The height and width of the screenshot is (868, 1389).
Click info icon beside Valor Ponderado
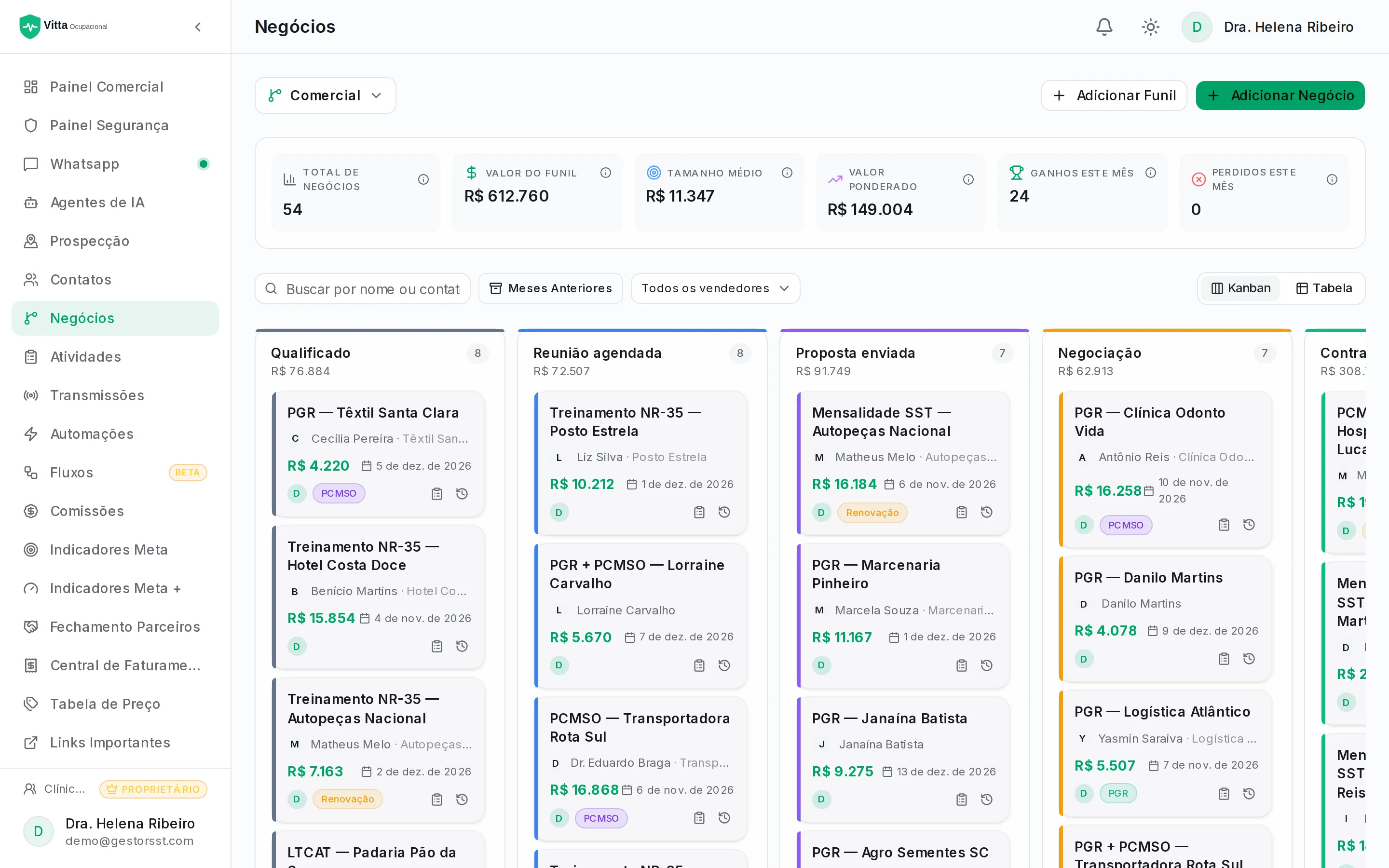[968, 180]
